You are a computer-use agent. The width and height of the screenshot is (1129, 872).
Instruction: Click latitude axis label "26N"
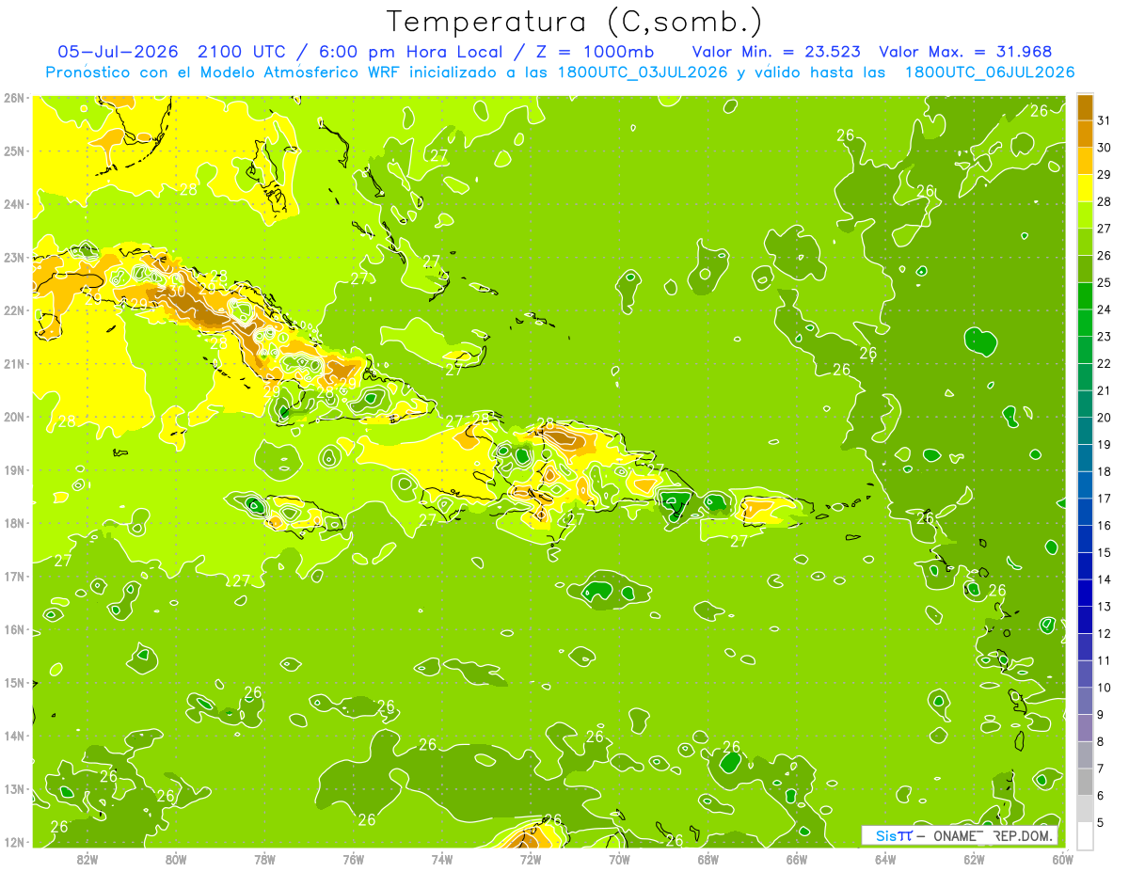14,98
